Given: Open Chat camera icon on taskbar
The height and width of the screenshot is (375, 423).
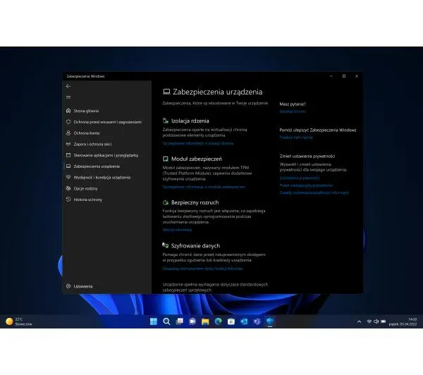Looking at the screenshot, I should (x=192, y=321).
